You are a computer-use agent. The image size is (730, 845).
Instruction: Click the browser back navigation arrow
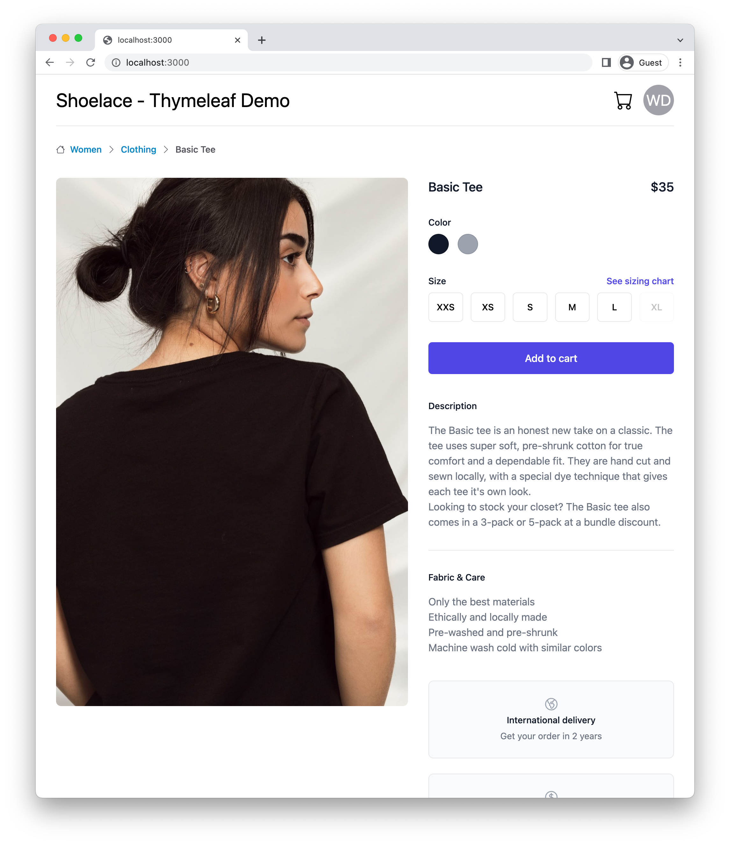(49, 62)
